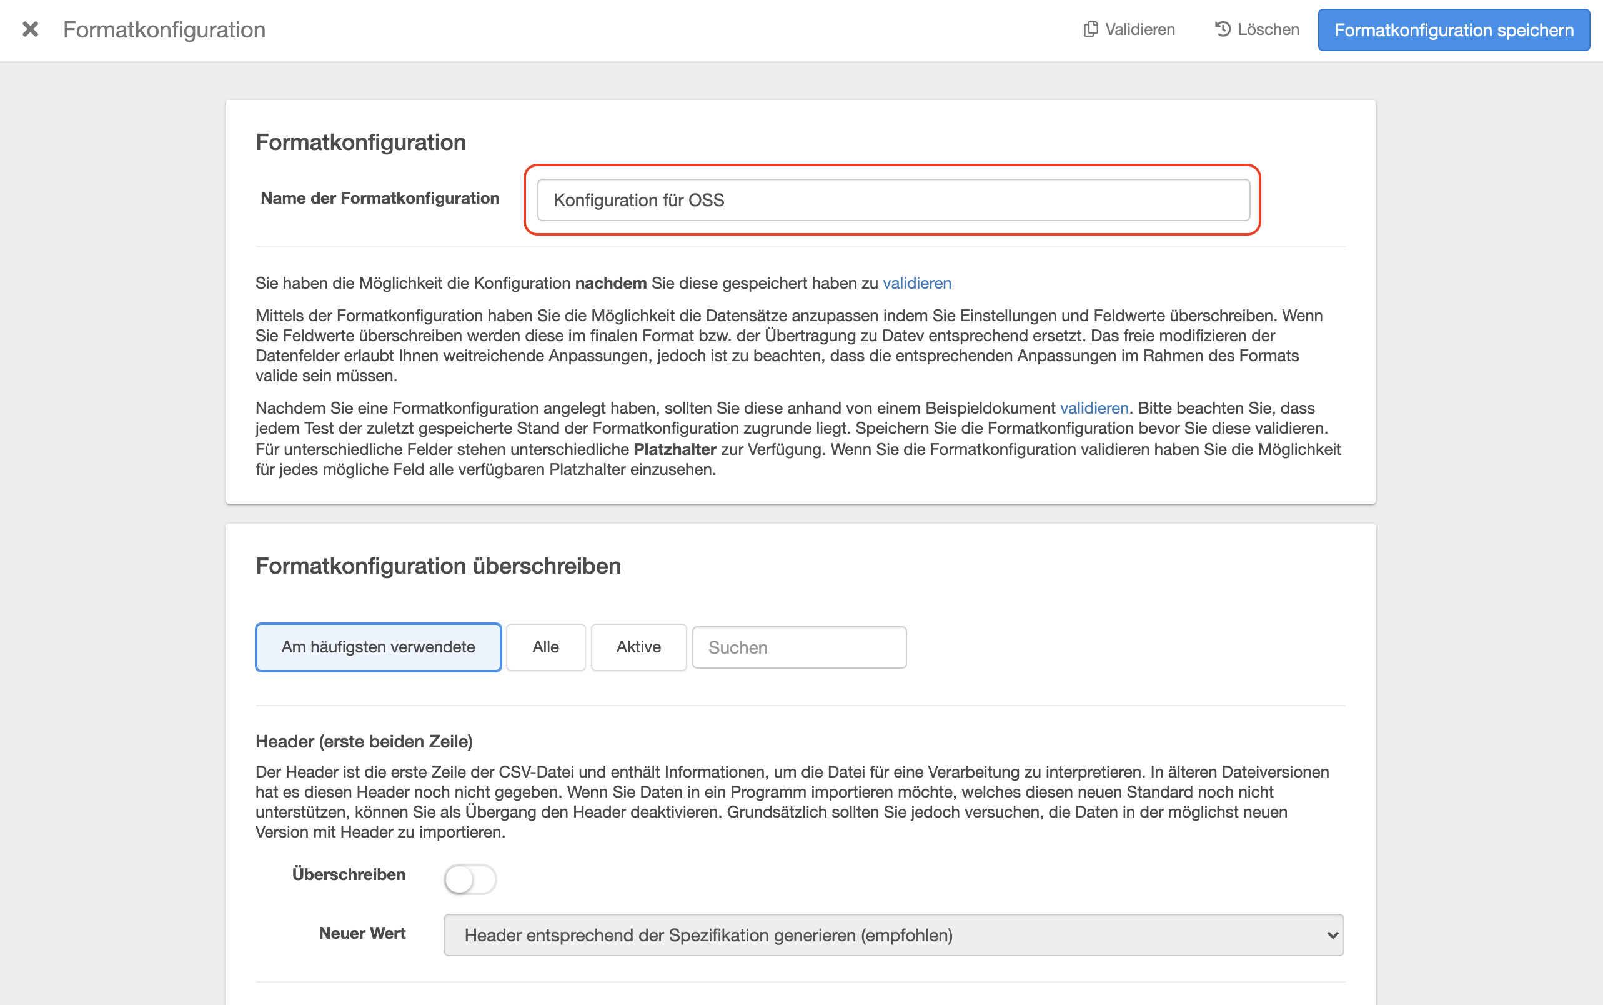Close the Formatkonfiguration dialog with the X icon

(x=30, y=29)
